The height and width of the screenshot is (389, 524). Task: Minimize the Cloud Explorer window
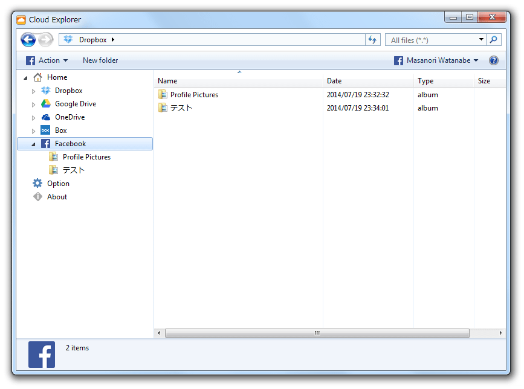click(x=453, y=18)
